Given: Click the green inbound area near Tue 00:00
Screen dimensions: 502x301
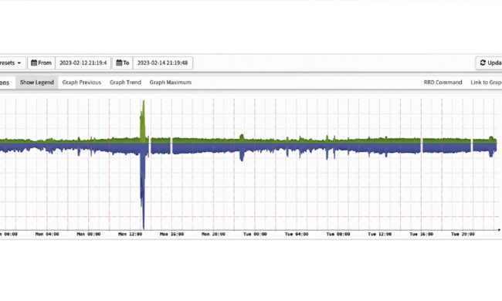Looking at the screenshot, I should 255,141.
